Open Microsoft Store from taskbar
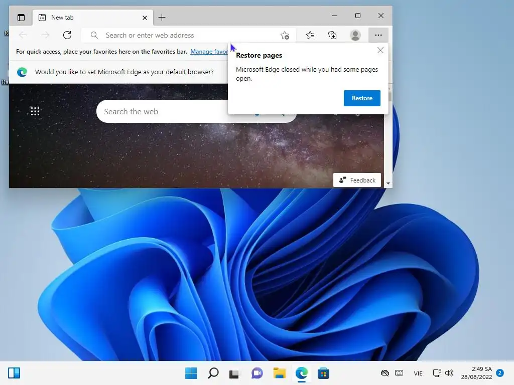This screenshot has height=385, width=514. (x=324, y=373)
